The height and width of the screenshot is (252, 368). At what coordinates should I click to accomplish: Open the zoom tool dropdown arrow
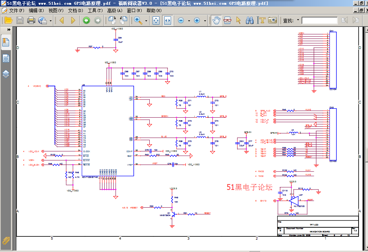(146, 21)
